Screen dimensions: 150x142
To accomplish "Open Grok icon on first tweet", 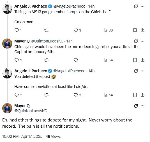I will (136, 6).
